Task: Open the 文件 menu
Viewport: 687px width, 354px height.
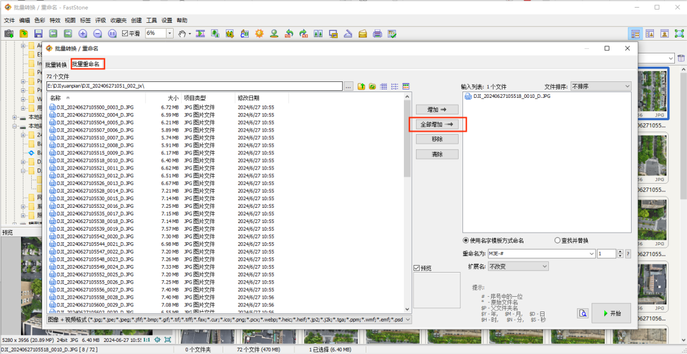Action: pyautogui.click(x=9, y=20)
